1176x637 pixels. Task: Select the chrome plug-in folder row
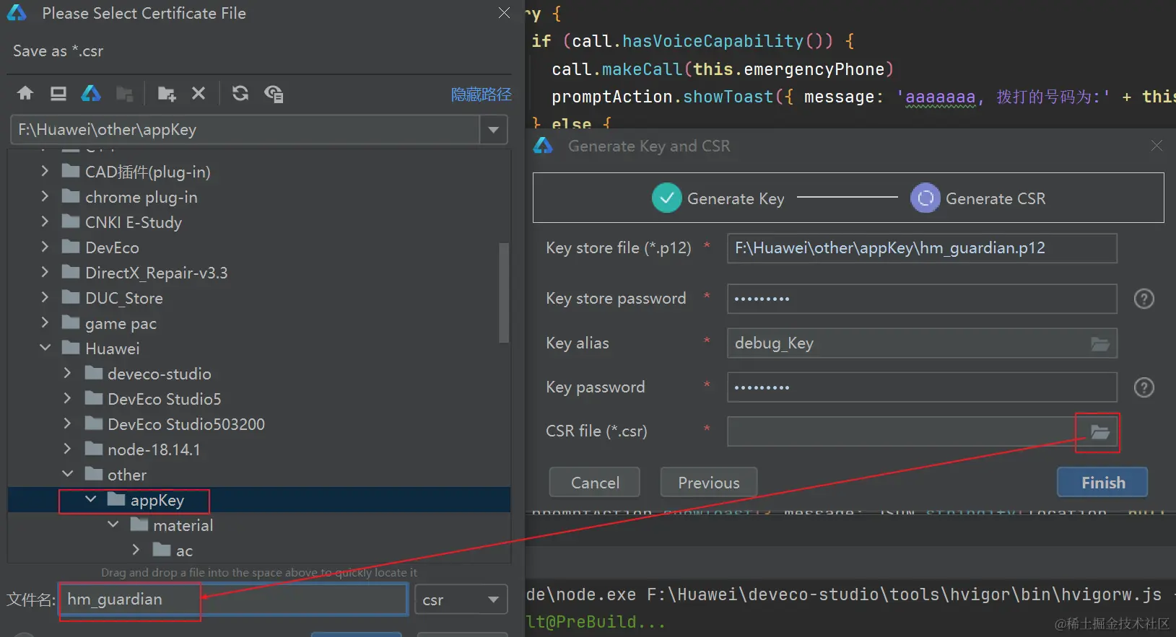(259, 197)
